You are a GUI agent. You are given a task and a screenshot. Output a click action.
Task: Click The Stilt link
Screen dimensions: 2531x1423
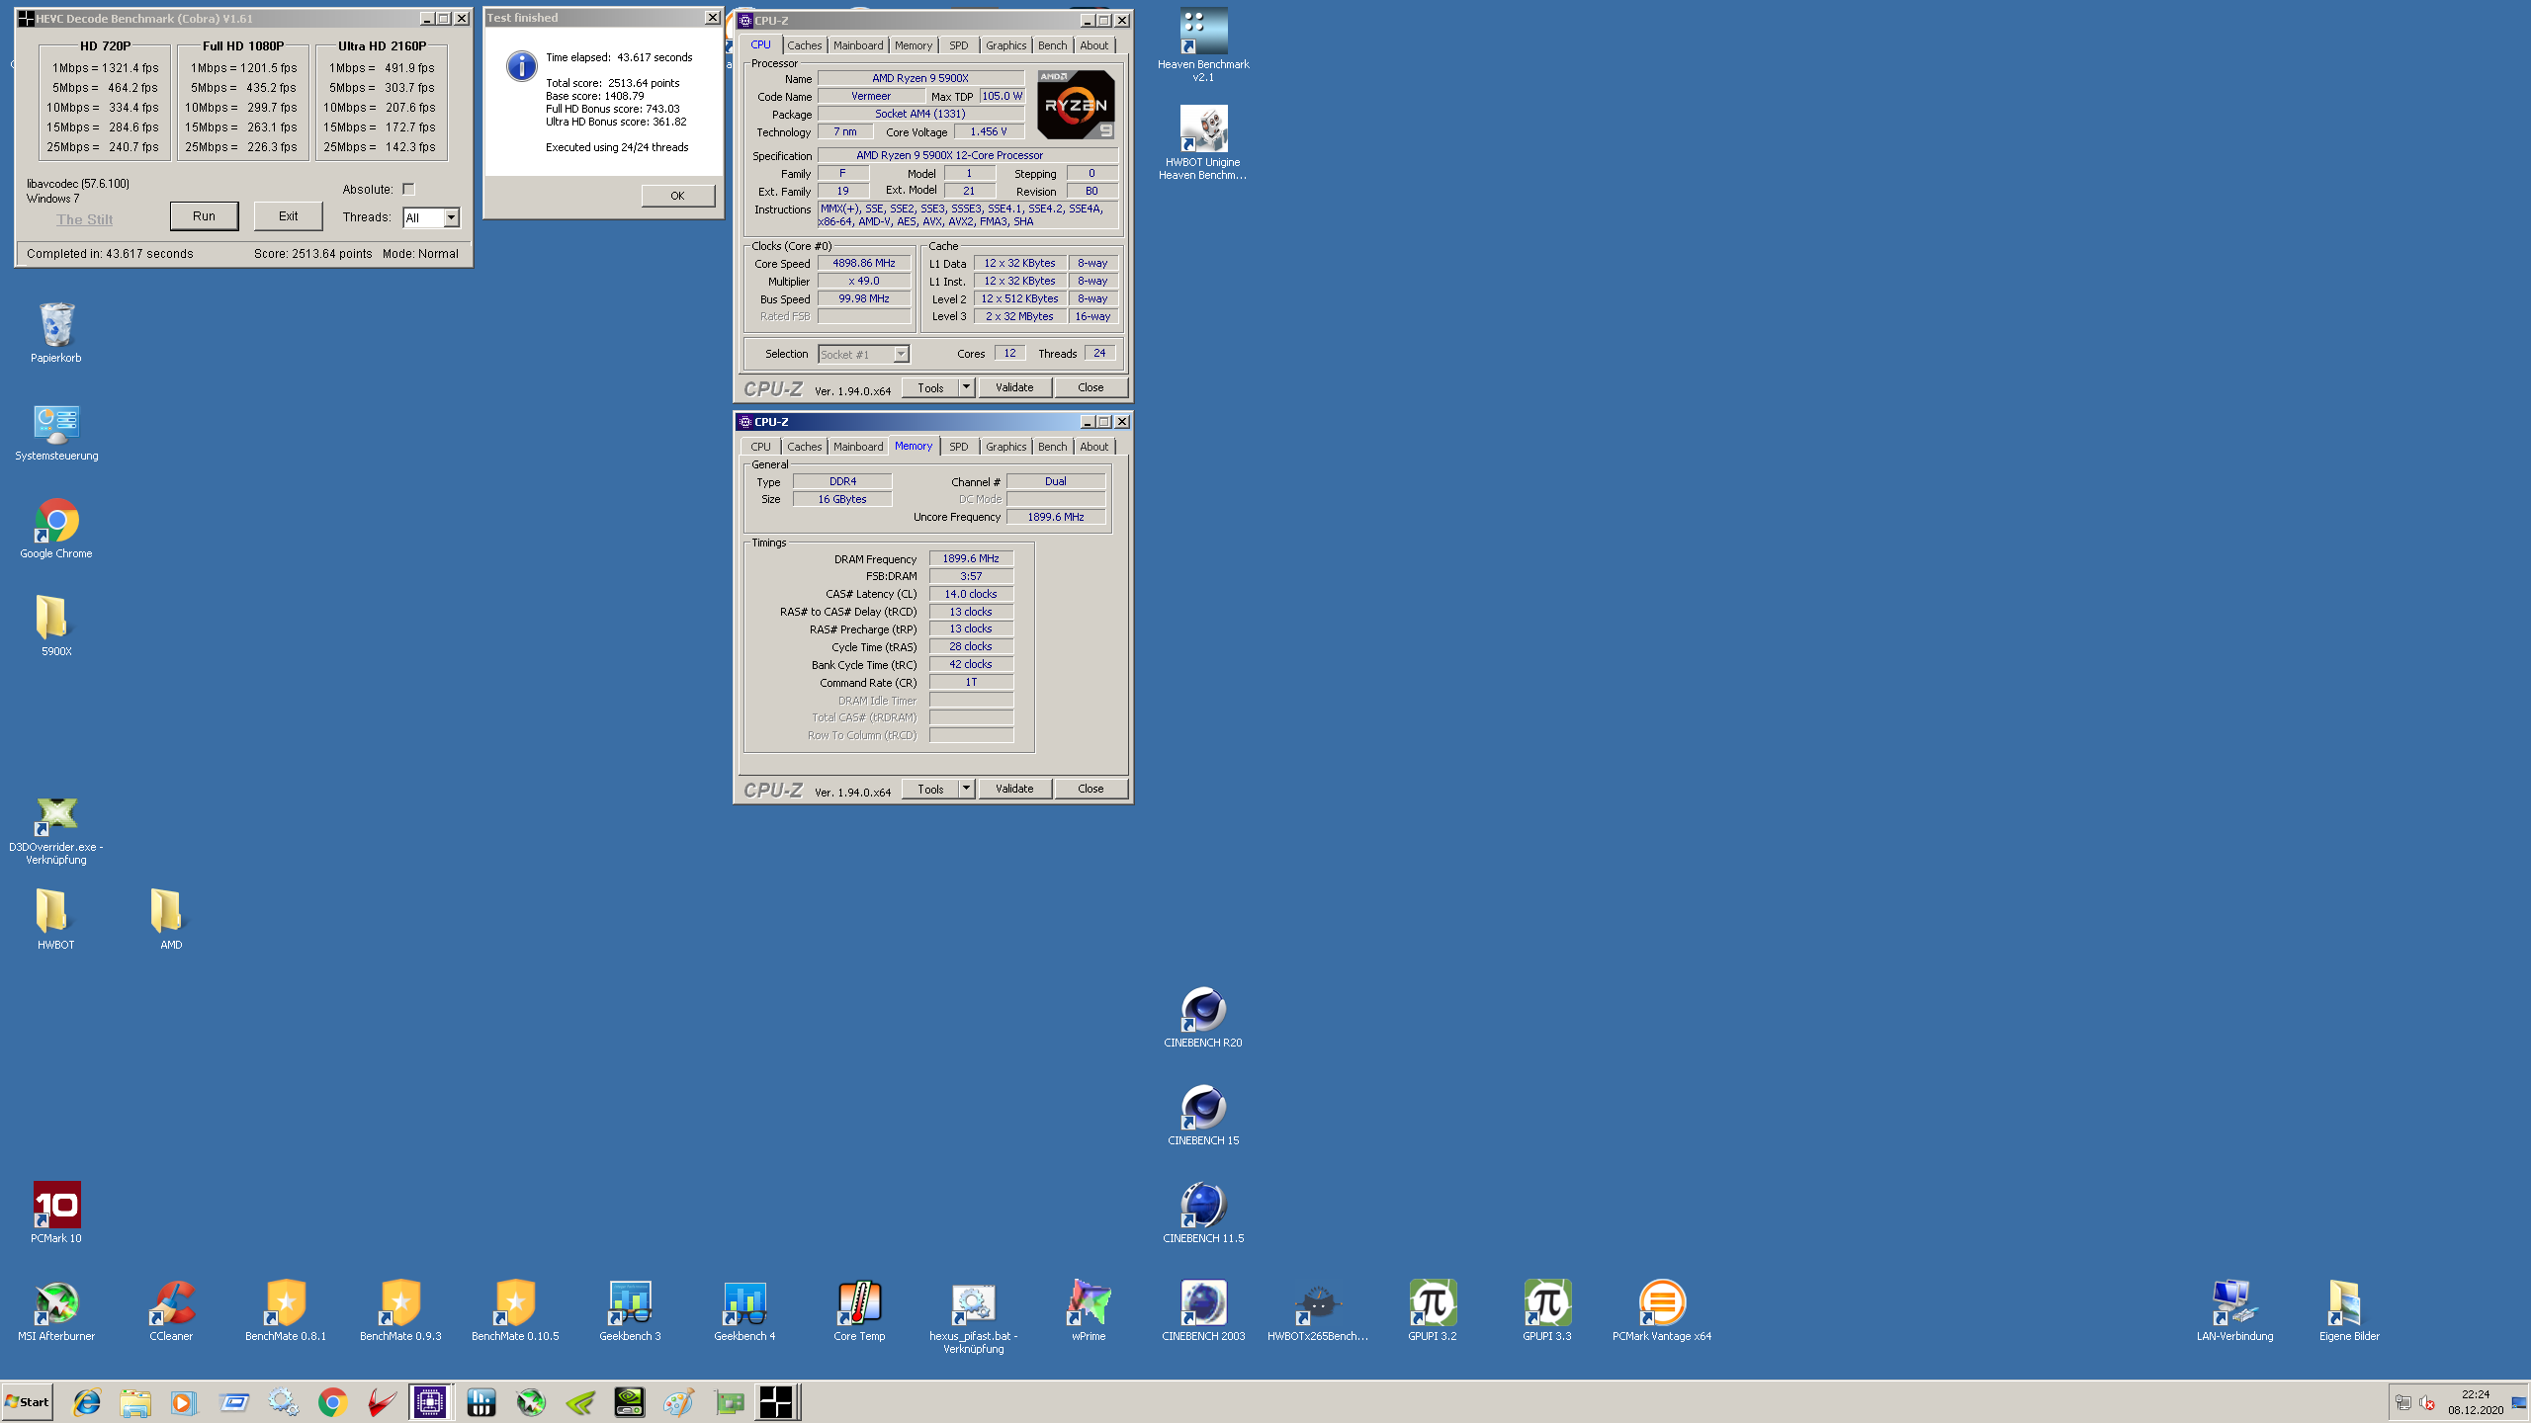coord(84,219)
